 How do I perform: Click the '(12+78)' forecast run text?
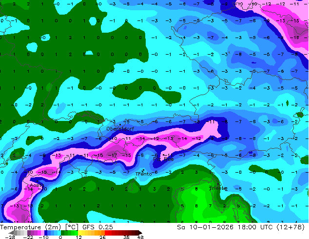pyautogui.click(x=290, y=227)
